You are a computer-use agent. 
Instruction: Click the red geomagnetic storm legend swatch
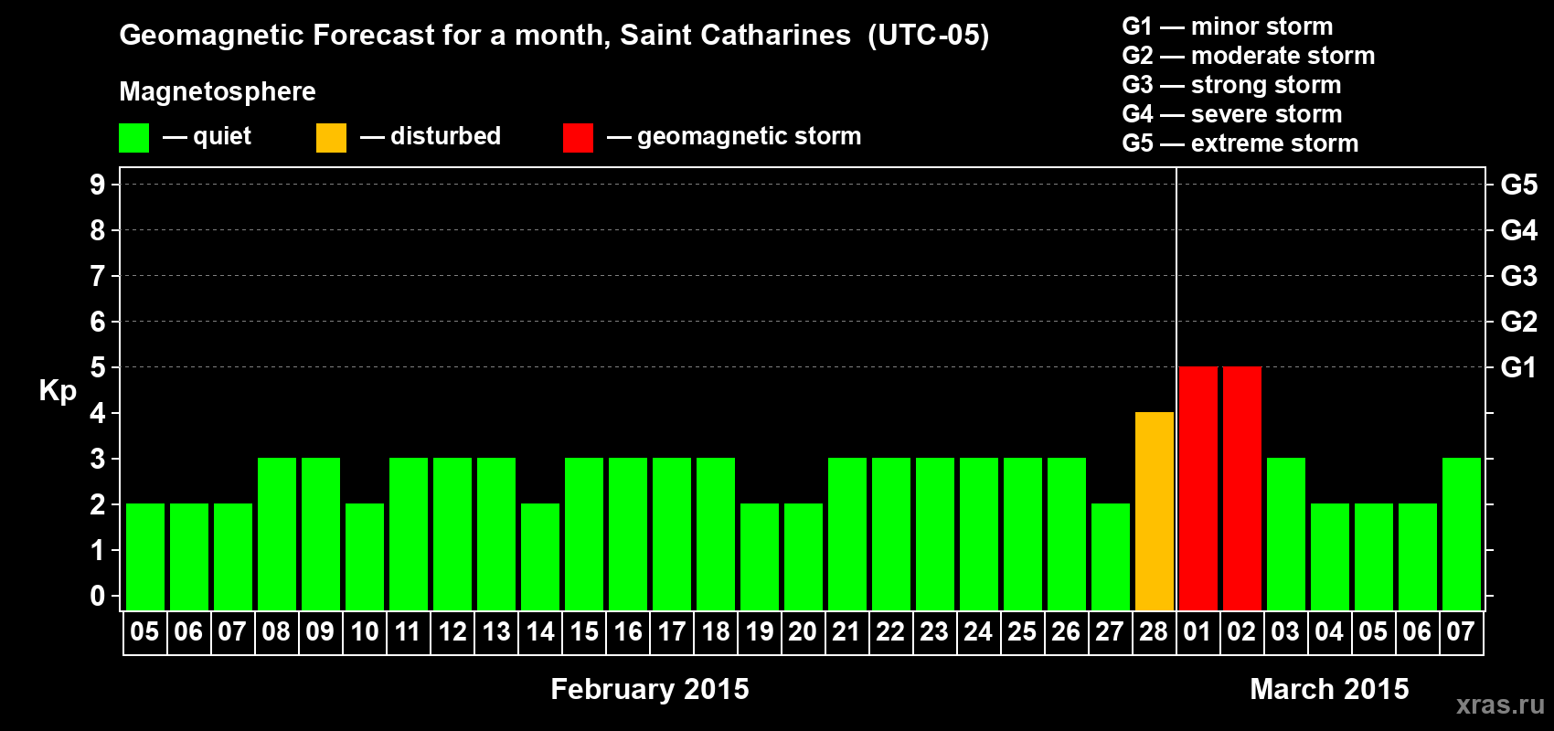tap(578, 138)
